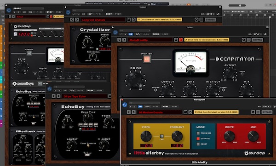Click red revert icon in Decapitator

pos(181,40)
